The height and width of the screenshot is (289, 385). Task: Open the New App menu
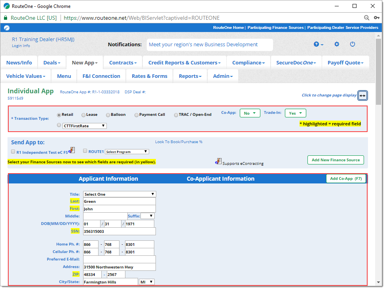(85, 63)
